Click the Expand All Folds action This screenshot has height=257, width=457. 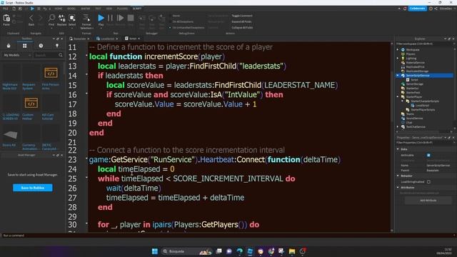click(x=241, y=21)
